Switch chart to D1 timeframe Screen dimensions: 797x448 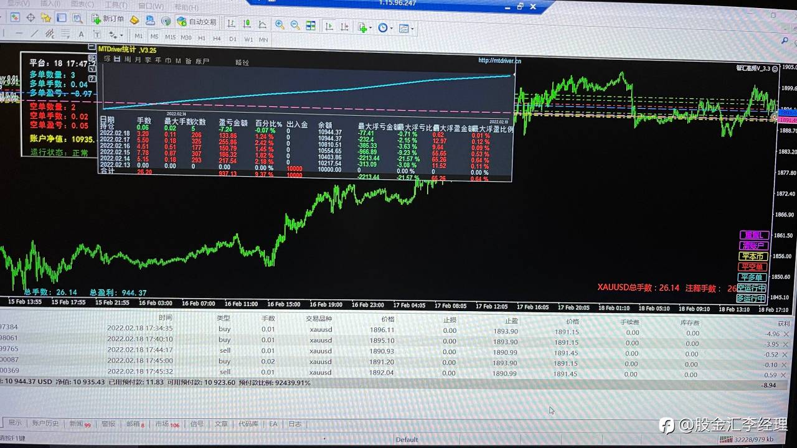coord(233,39)
